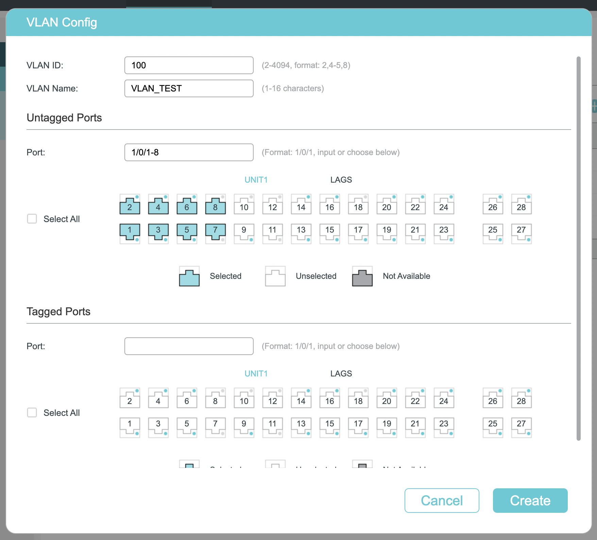Select tagged port 10
Viewport: 597px width, 540px height.
coord(244,398)
